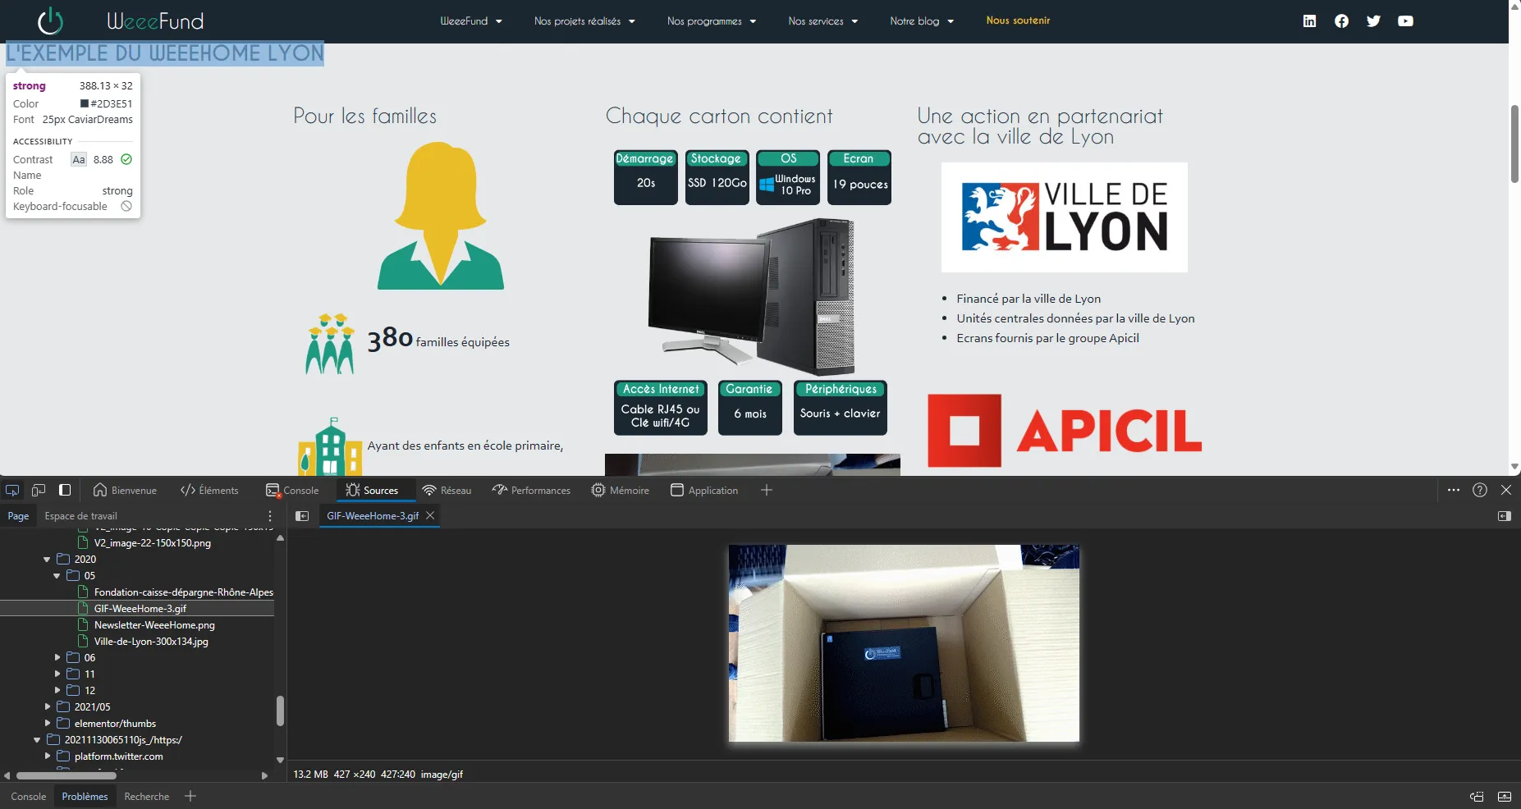
Task: Add a new DevTools tool tab
Action: pyautogui.click(x=766, y=490)
